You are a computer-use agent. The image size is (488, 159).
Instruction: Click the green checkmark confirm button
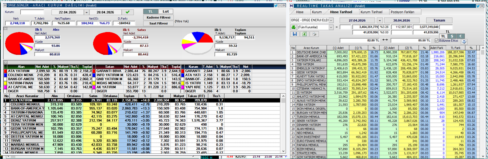128,12
